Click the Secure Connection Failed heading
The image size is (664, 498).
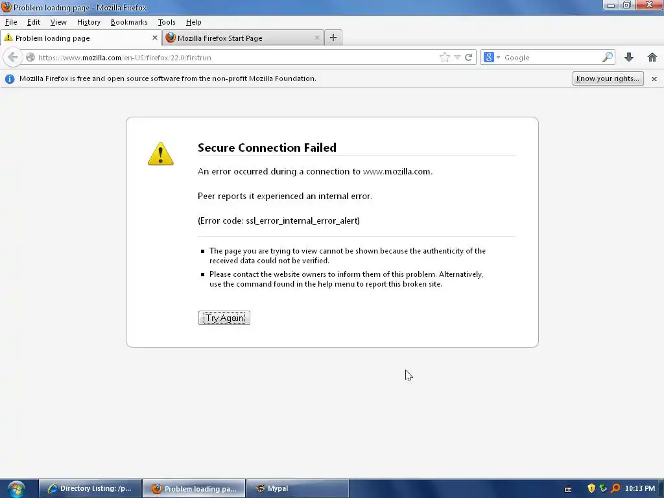267,147
